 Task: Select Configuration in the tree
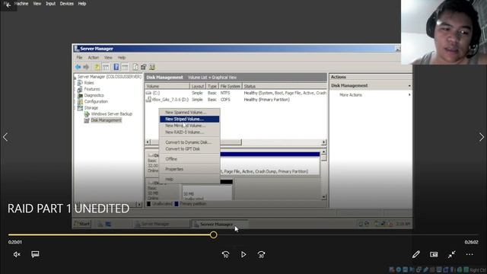click(96, 101)
